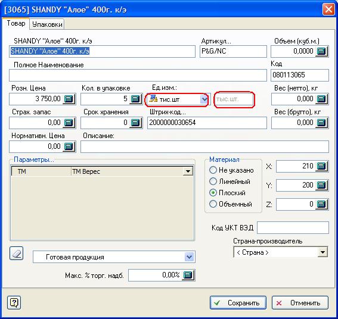Open calculator for Страх. запас field
Viewport: 338px width, 319px height.
pyautogui.click(x=69, y=123)
